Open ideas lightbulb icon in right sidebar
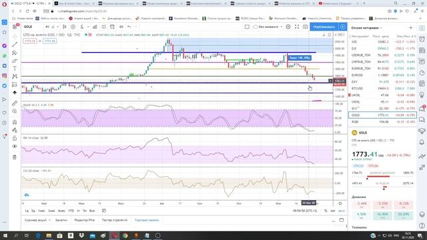The image size is (427, 240). [x=422, y=95]
